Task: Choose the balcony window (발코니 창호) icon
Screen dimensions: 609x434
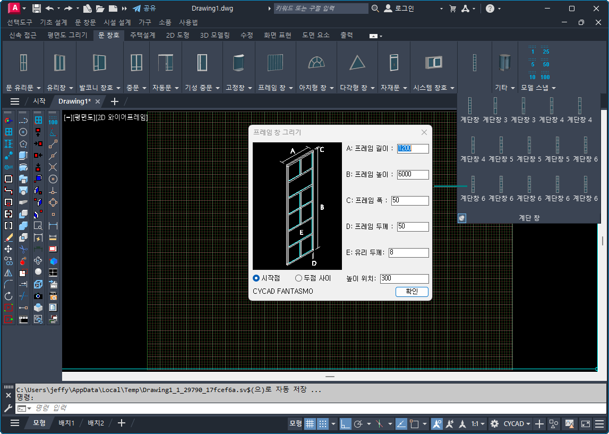Action: click(99, 63)
